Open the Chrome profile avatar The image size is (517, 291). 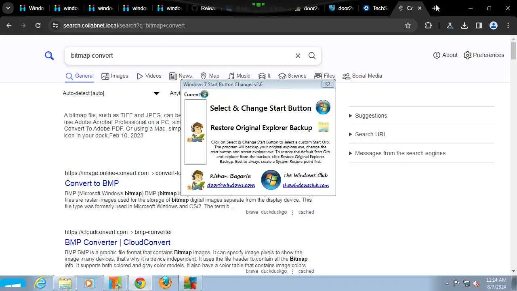pos(494,25)
